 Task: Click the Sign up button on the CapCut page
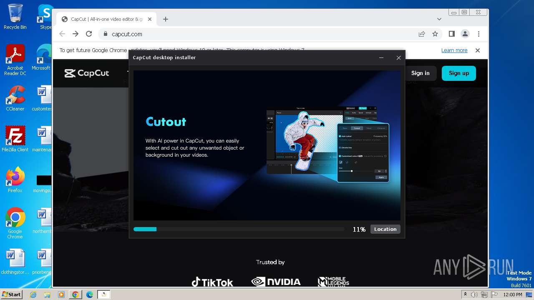point(459,73)
